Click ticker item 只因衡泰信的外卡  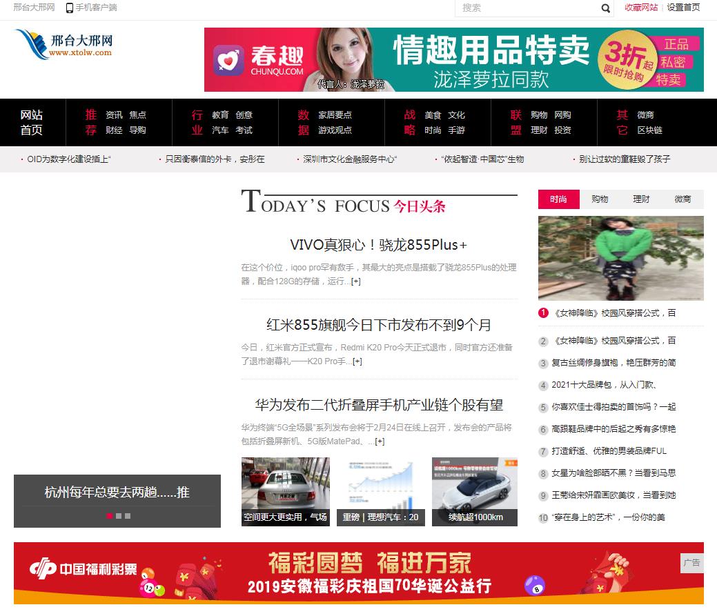215,159
